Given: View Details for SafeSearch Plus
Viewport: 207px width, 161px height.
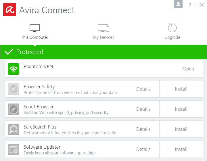Looking at the screenshot, I should tap(143, 129).
